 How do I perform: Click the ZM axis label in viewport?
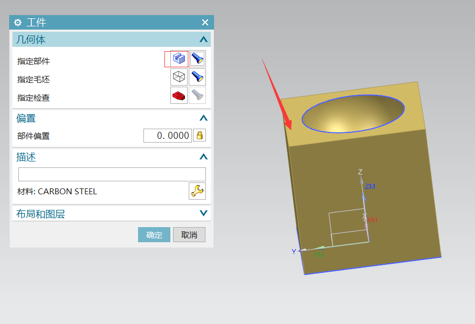[x=370, y=187]
